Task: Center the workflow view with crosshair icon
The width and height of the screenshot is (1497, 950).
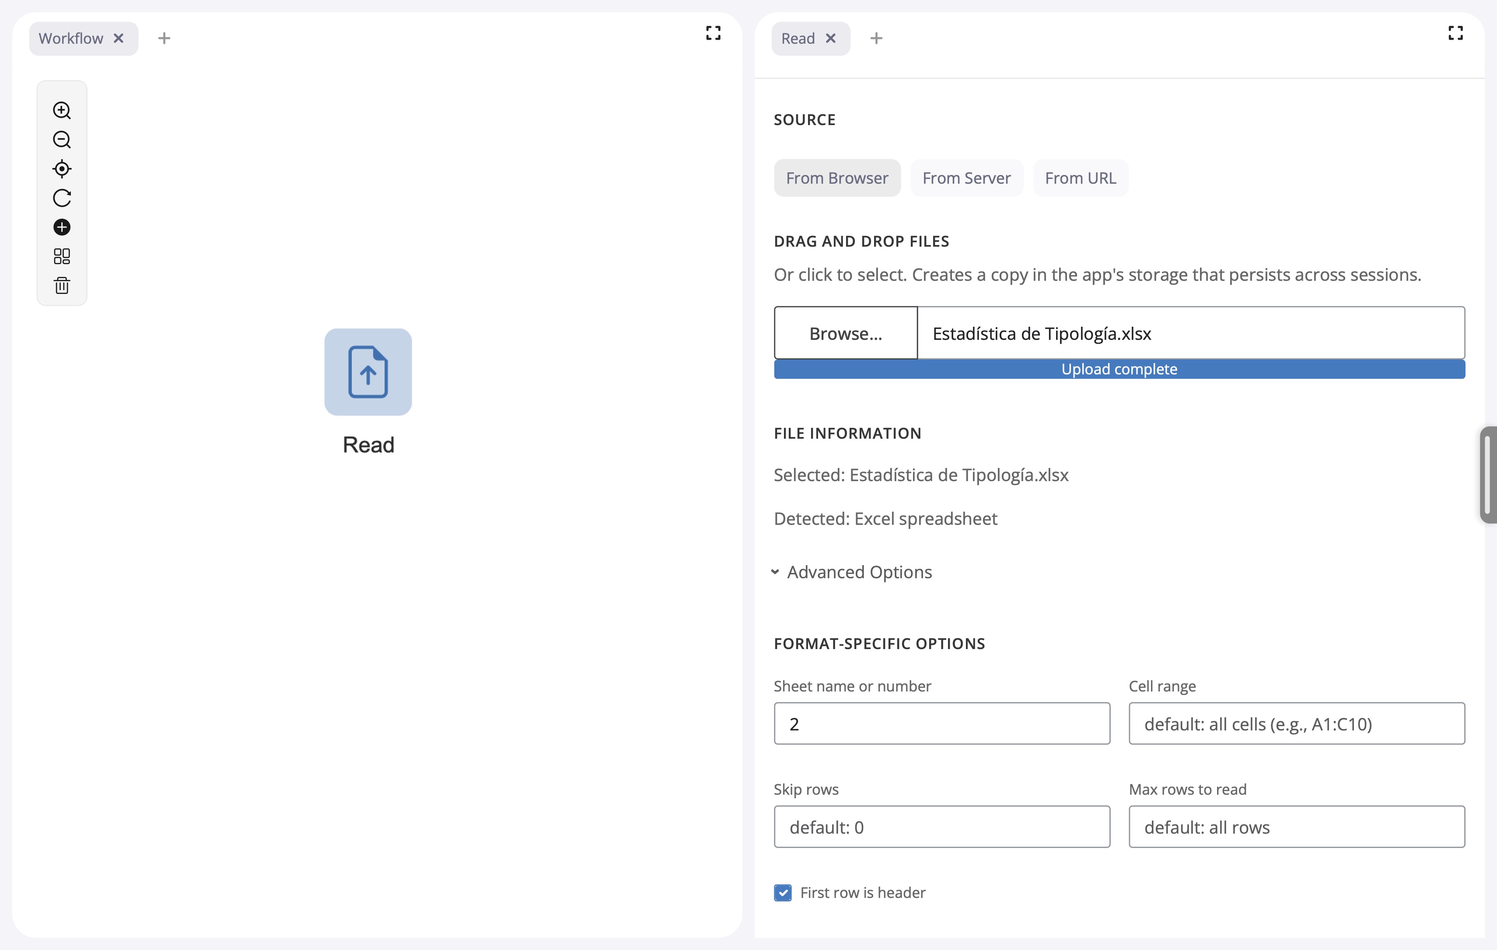Action: [62, 169]
